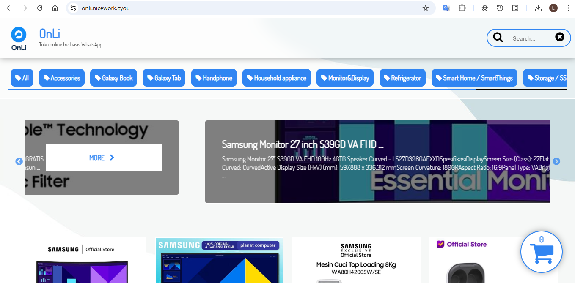Bookmark this page with the star
575x283 pixels.
point(426,8)
